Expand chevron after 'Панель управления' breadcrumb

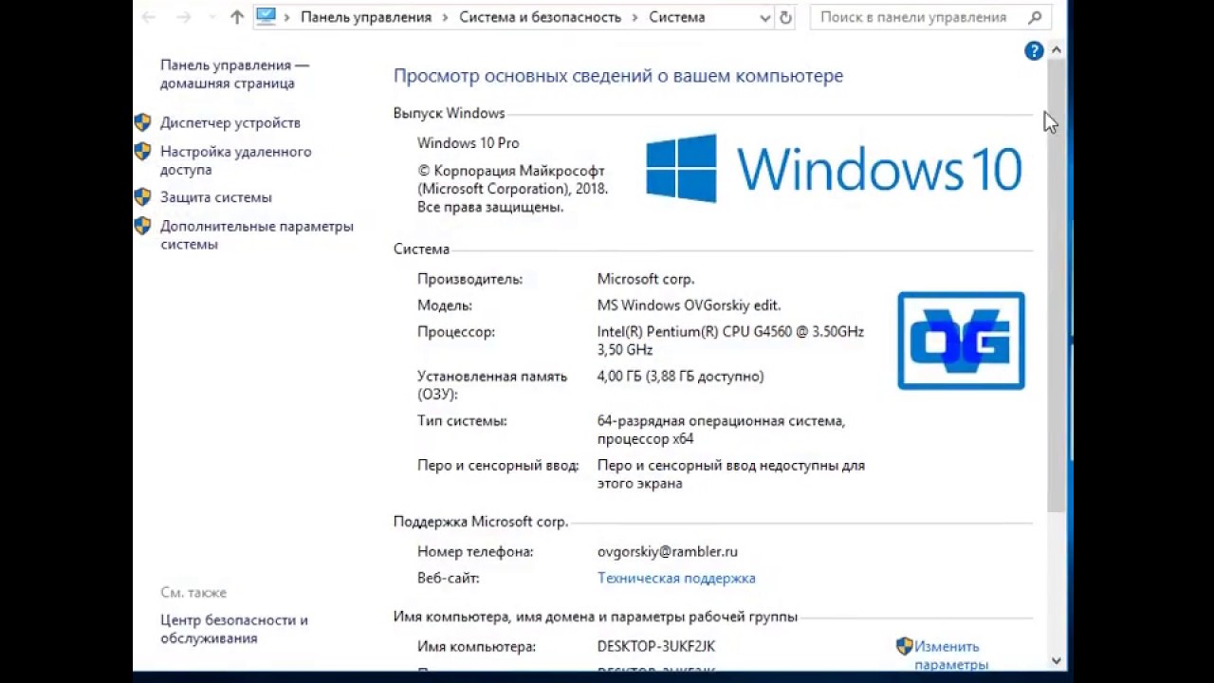[x=446, y=17]
